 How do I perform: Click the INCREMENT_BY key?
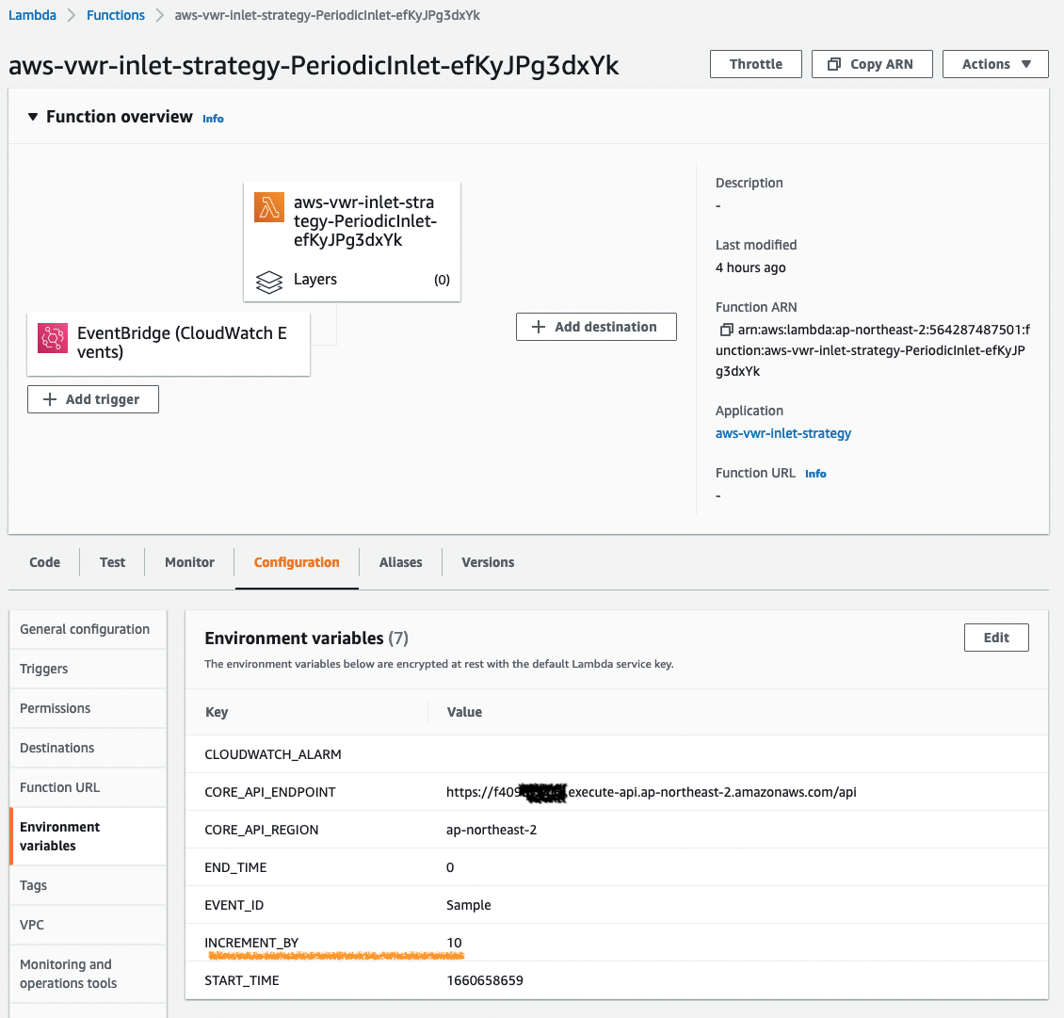pyautogui.click(x=251, y=943)
